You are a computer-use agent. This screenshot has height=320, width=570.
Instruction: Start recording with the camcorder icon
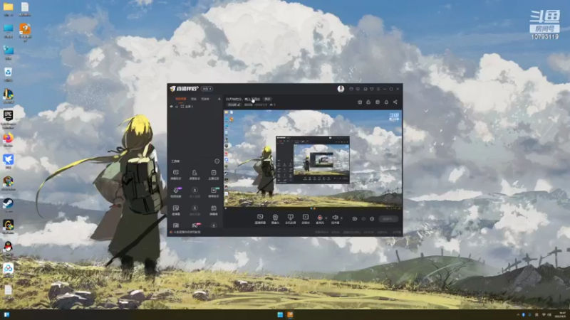point(354,219)
